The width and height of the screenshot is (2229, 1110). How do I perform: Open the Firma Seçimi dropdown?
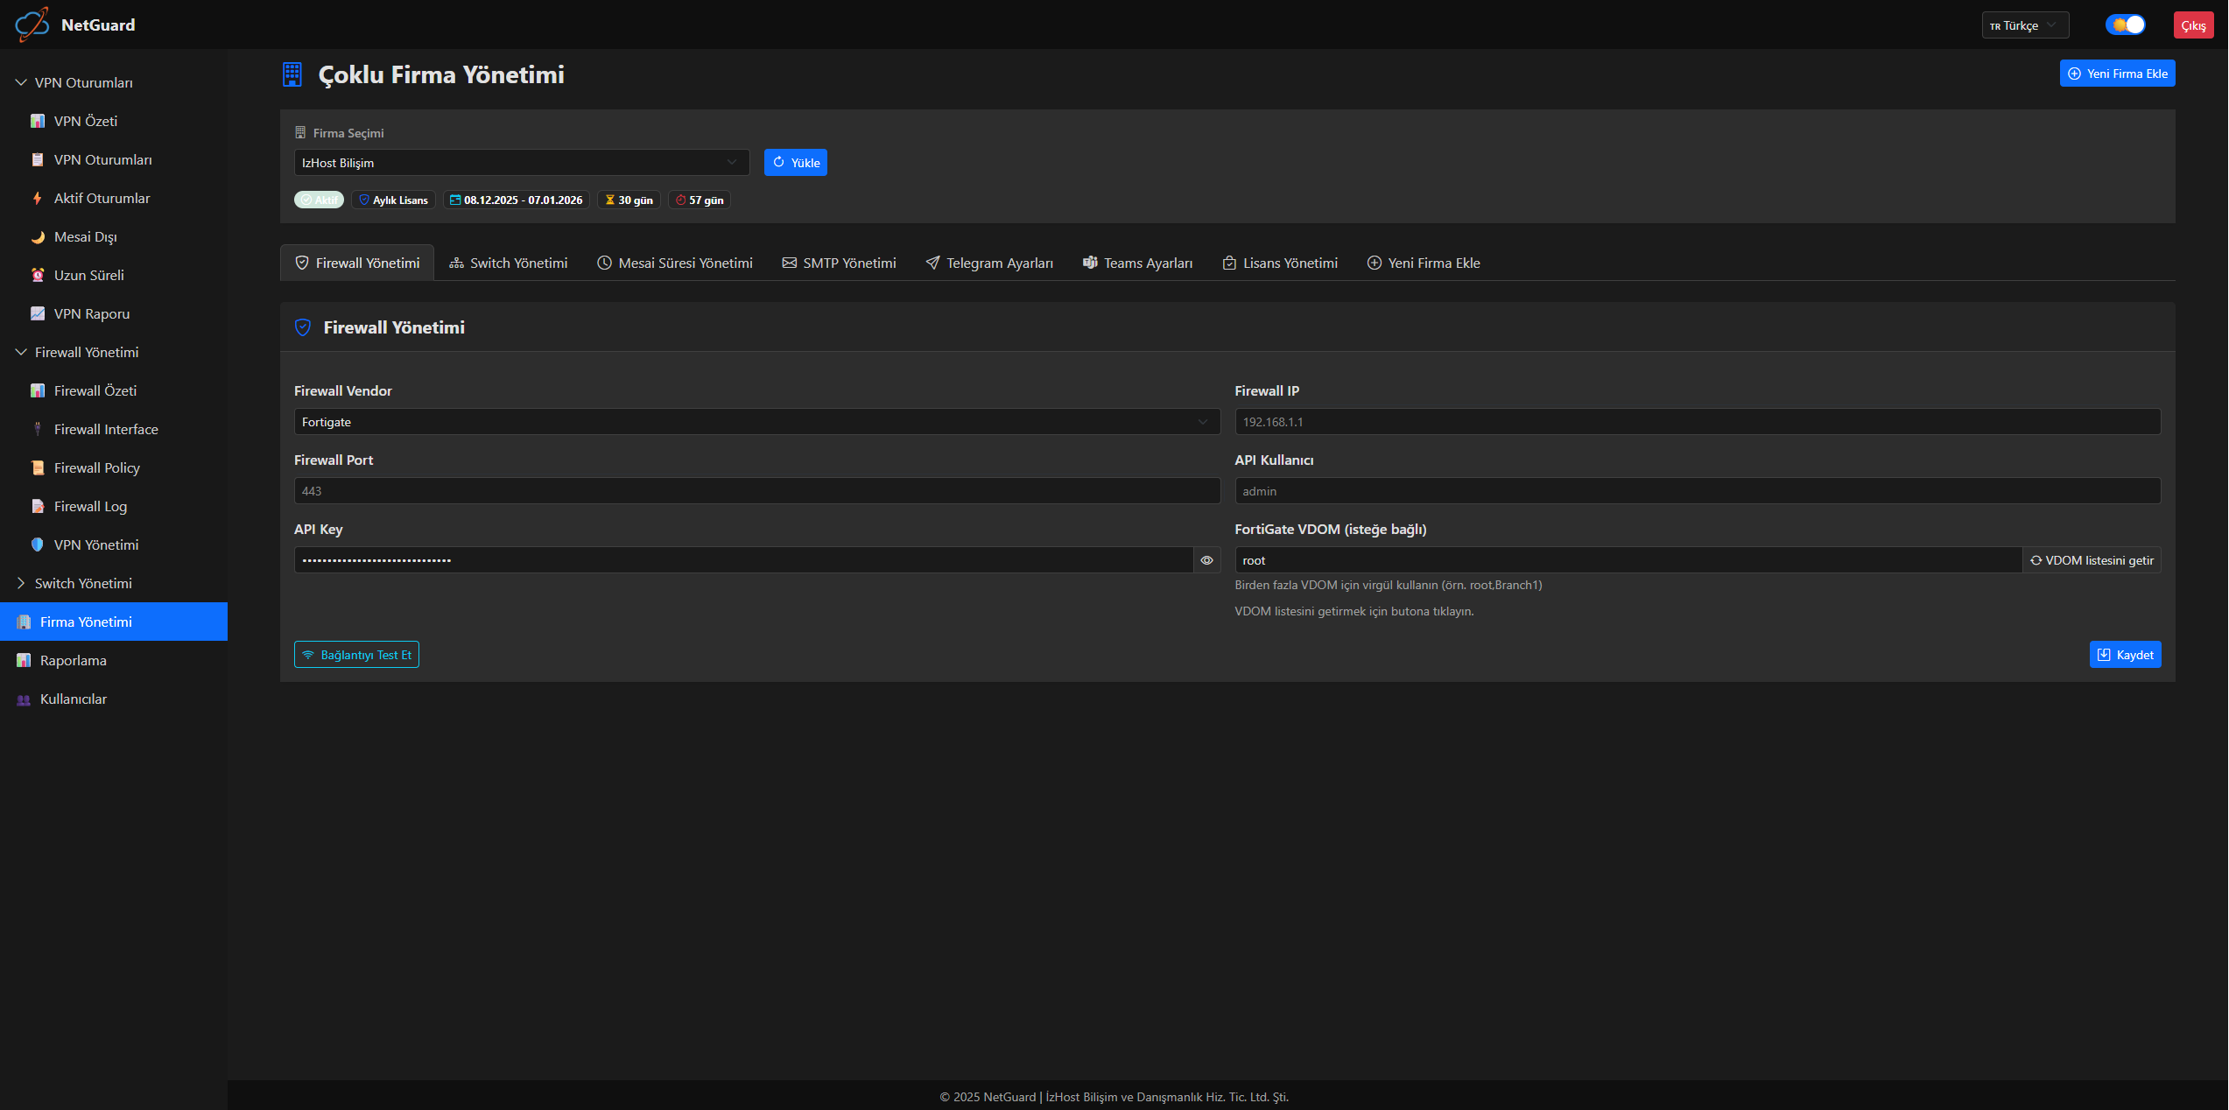pyautogui.click(x=521, y=163)
